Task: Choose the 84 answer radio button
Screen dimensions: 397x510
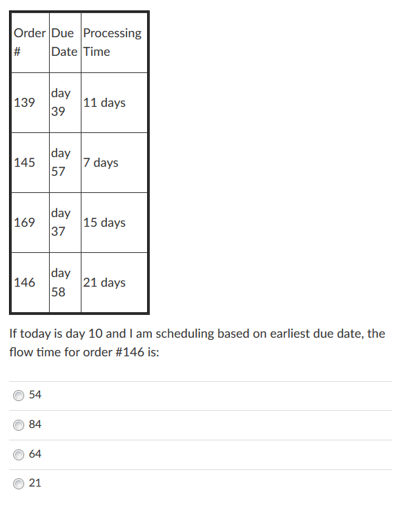Action: click(19, 425)
